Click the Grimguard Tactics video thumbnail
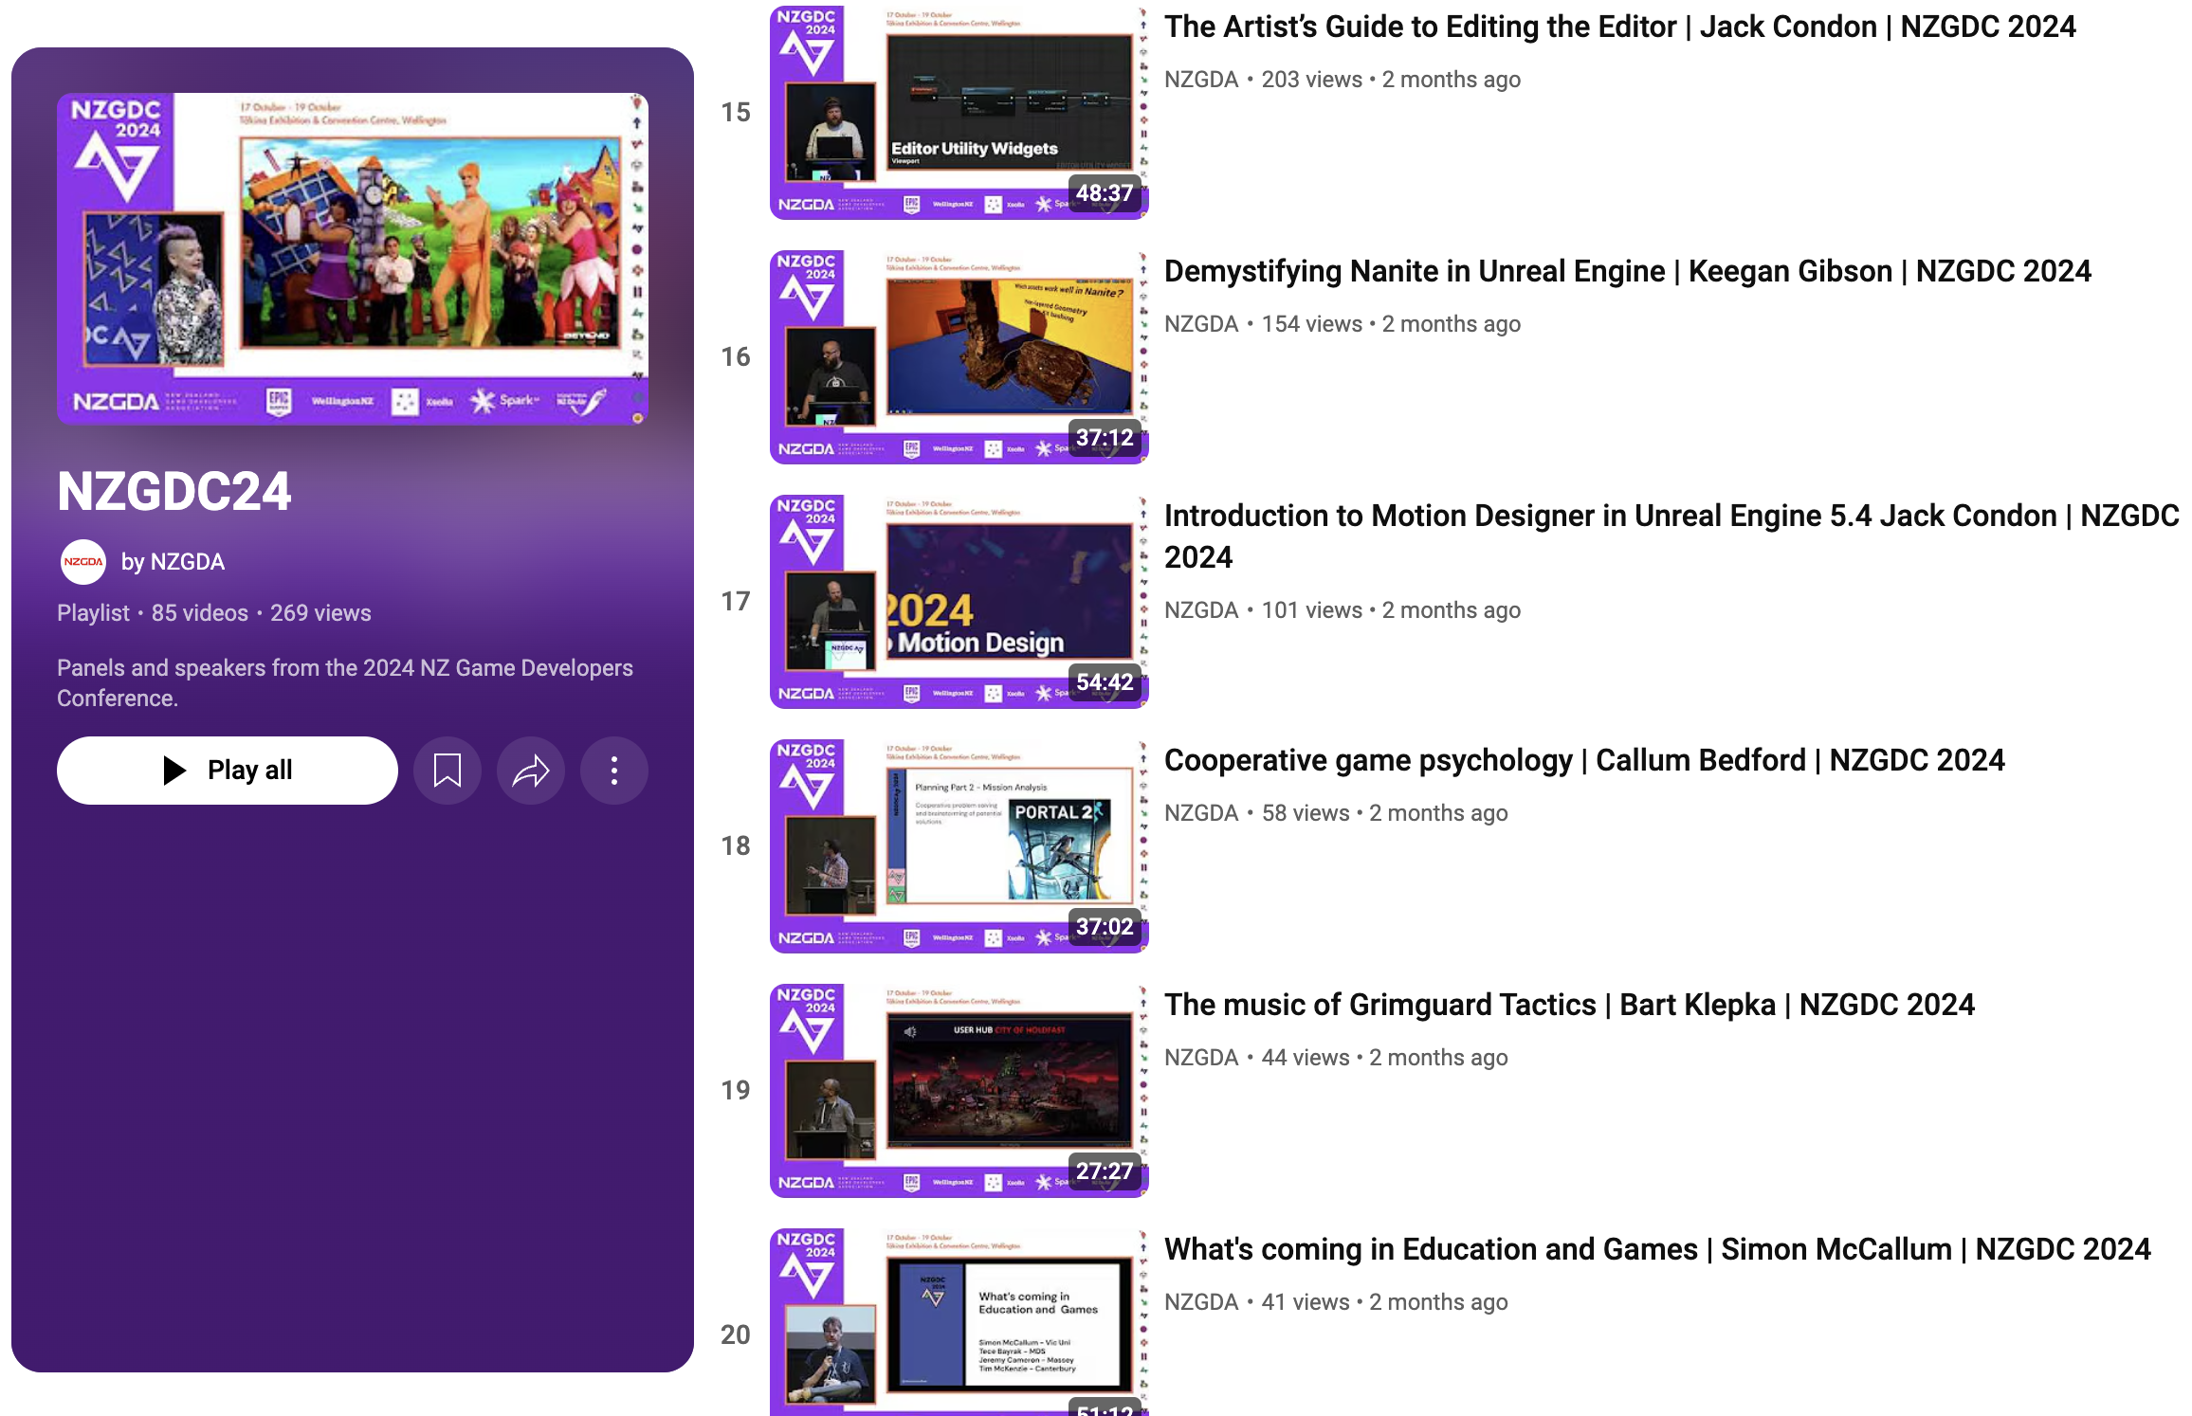This screenshot has width=2192, height=1416. [959, 1090]
